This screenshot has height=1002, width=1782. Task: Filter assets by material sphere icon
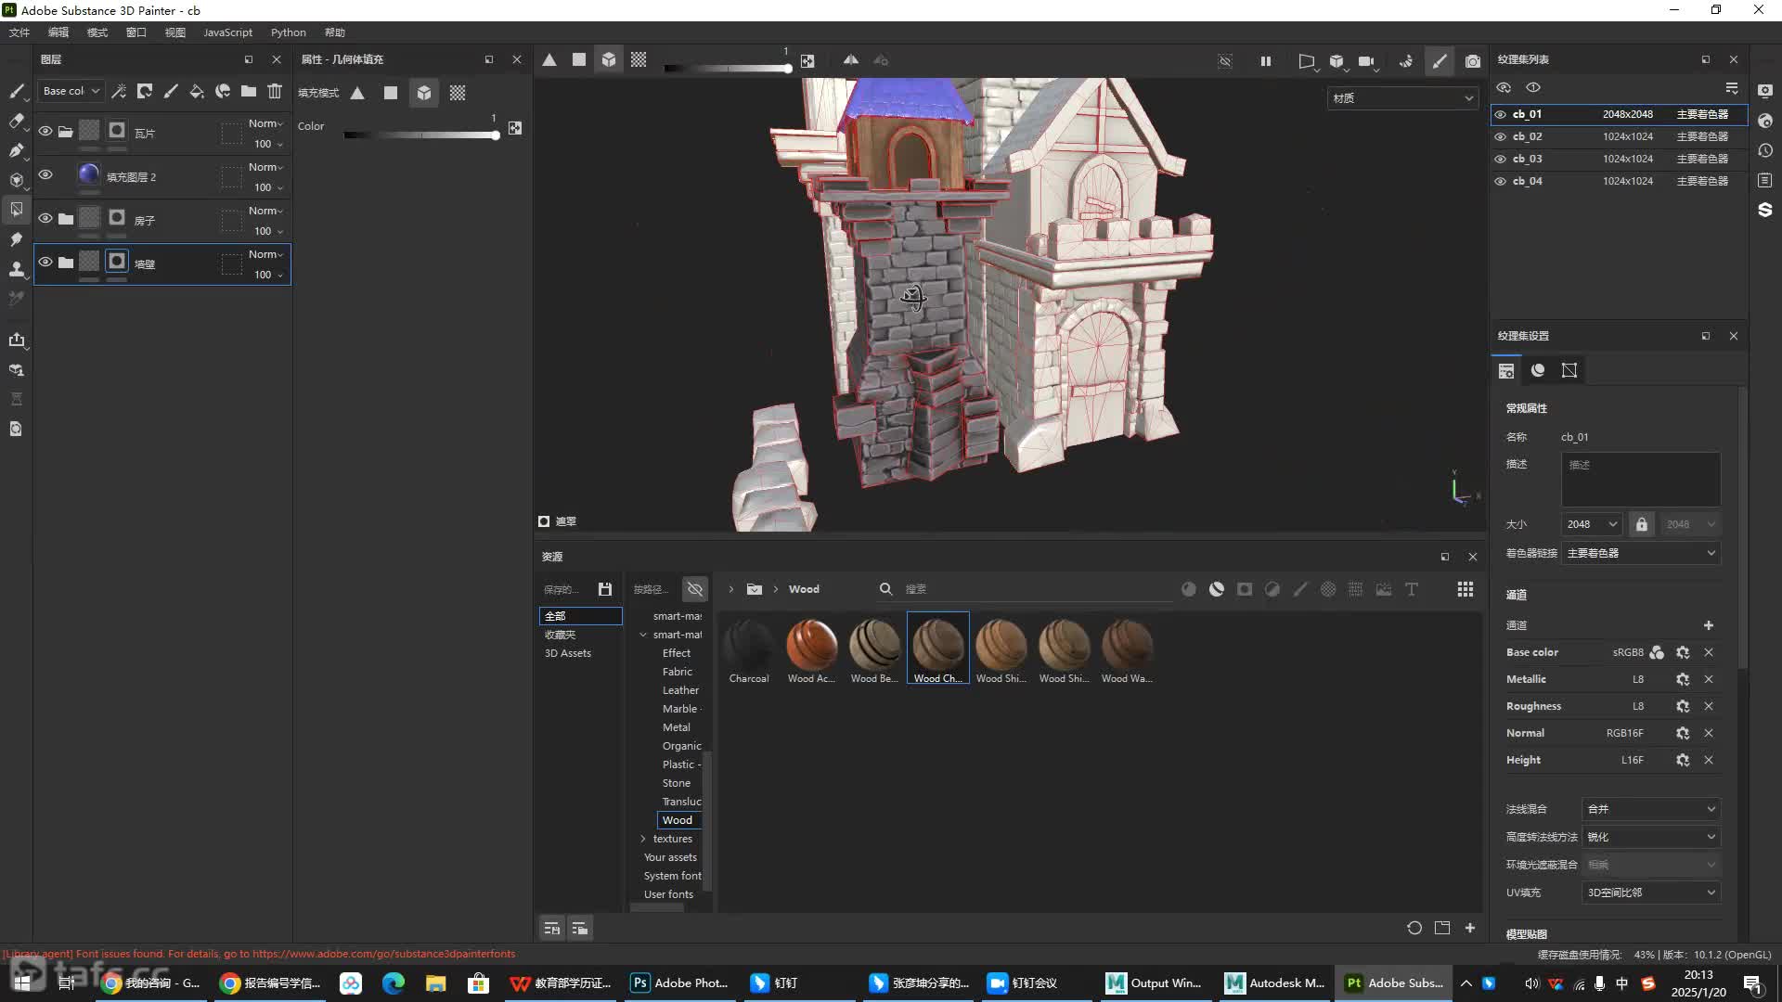click(x=1189, y=589)
